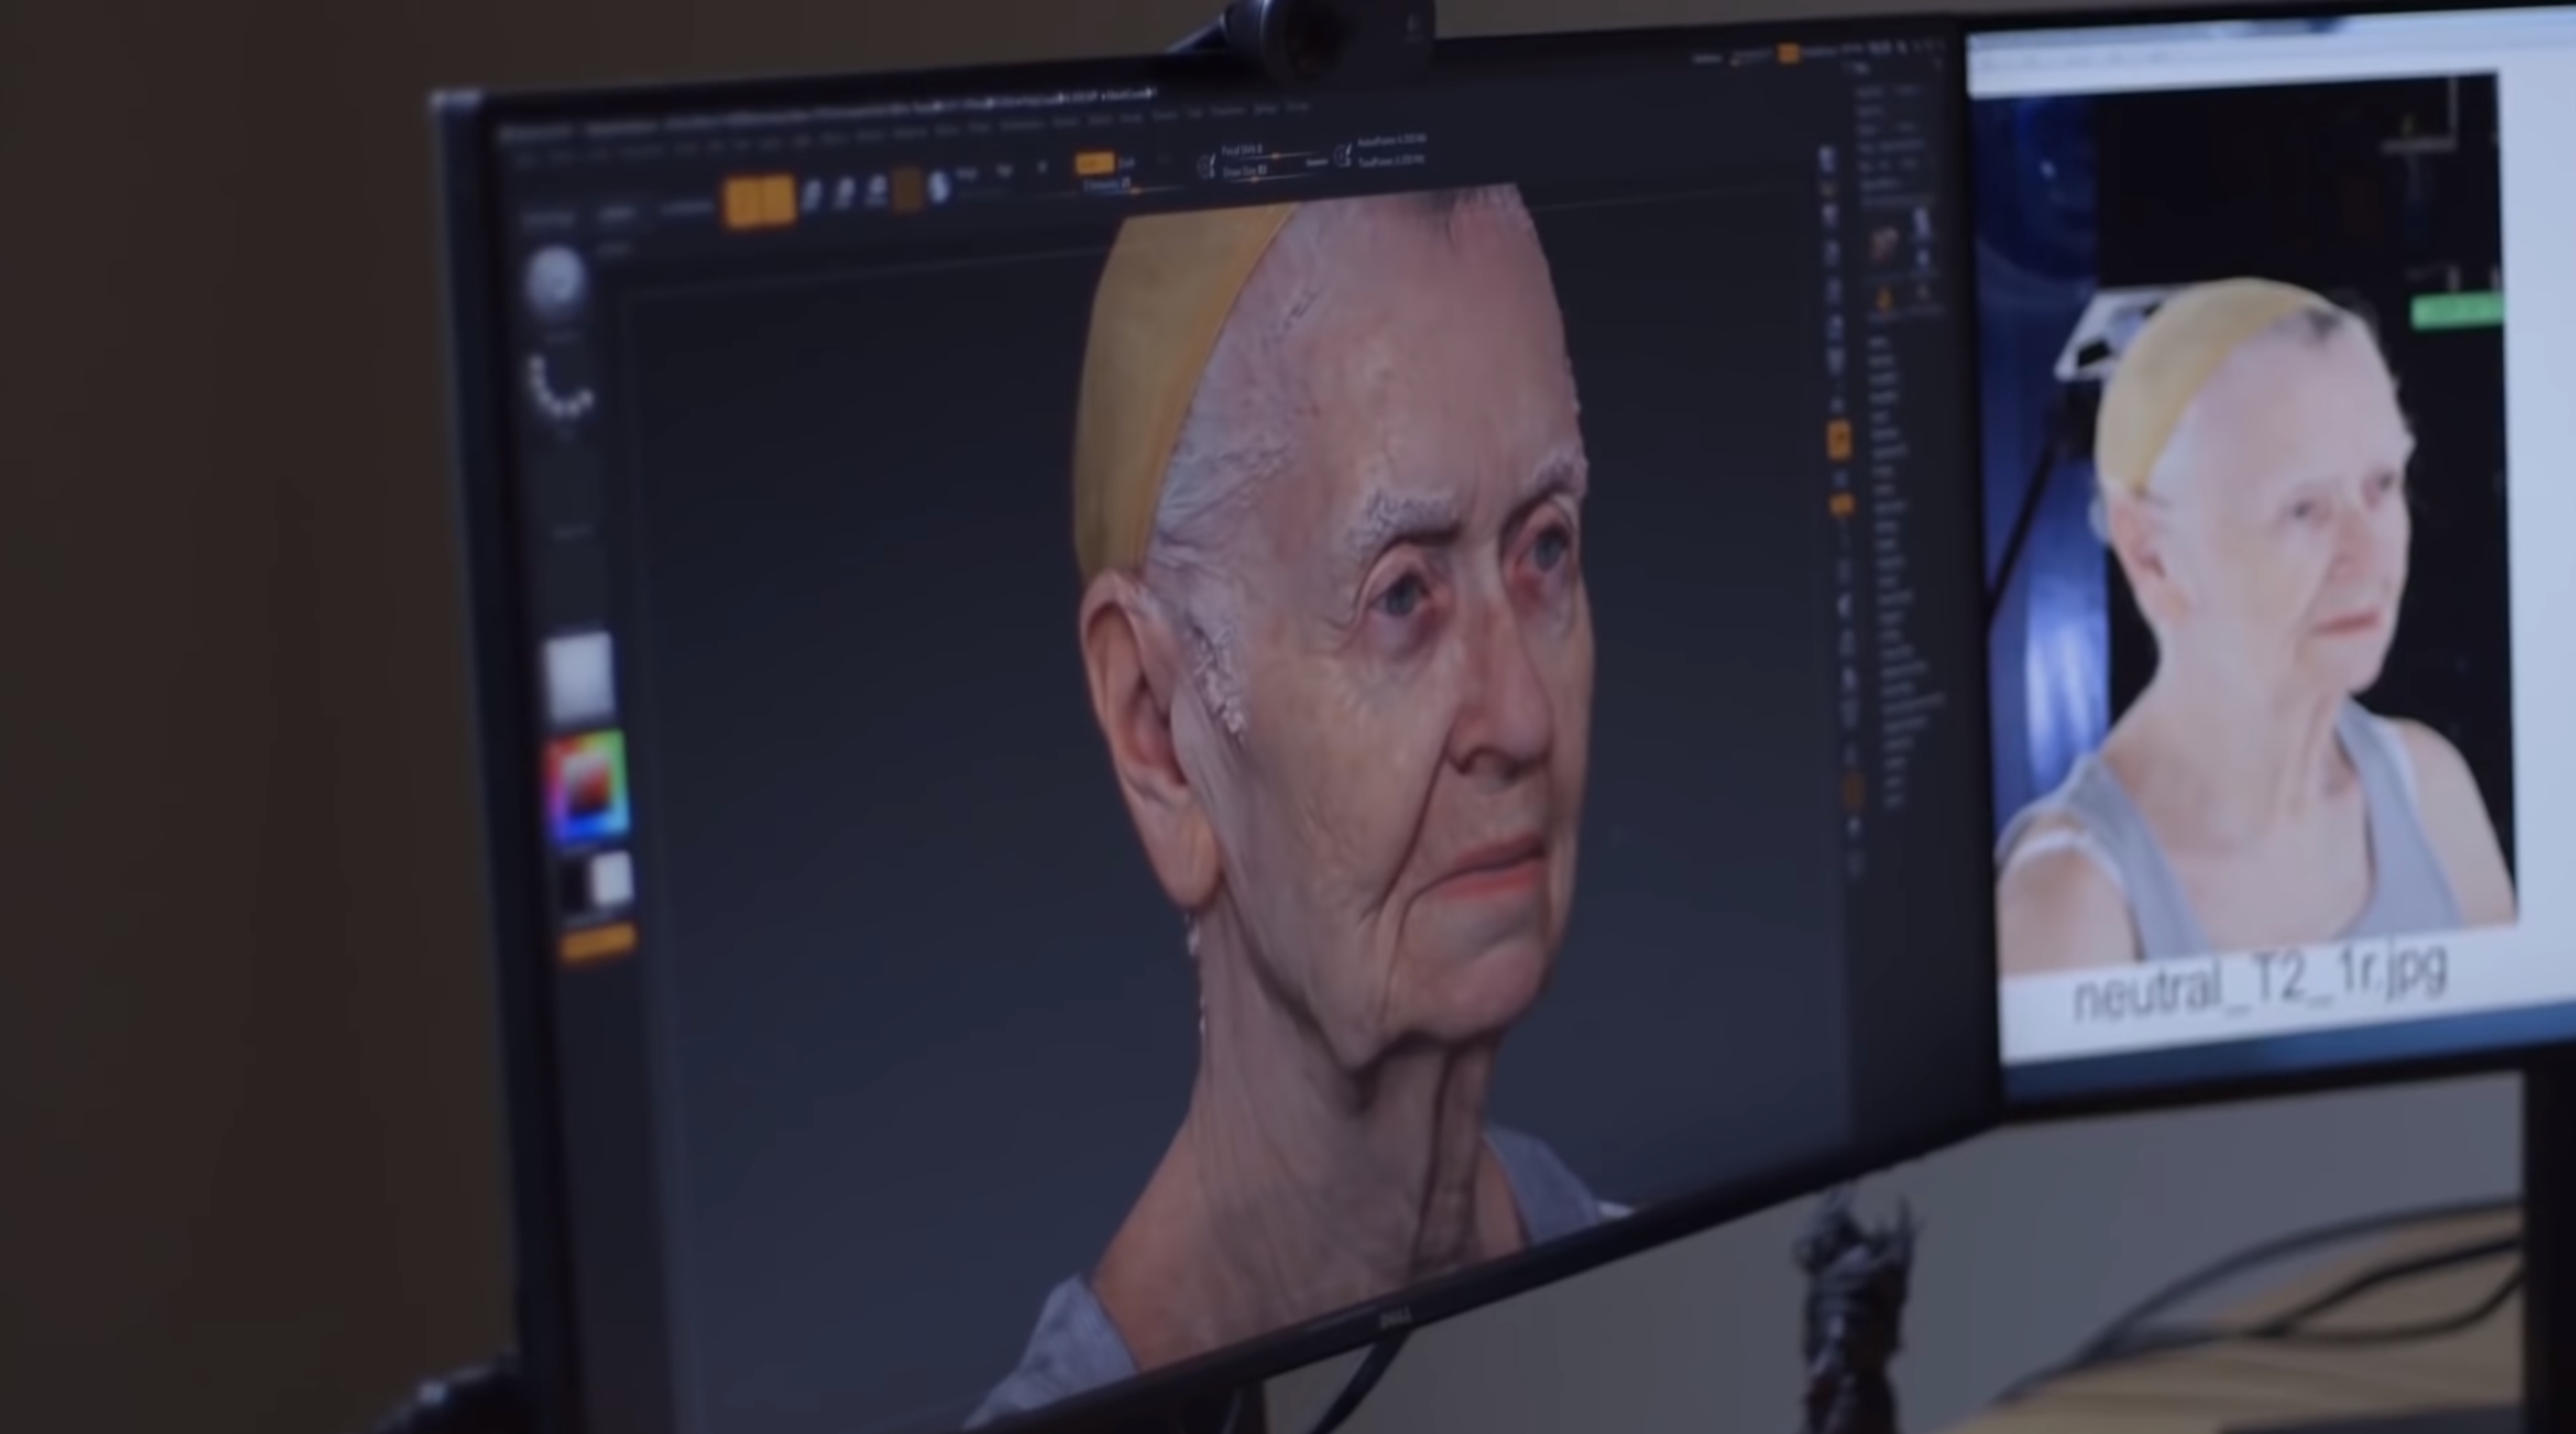
Task: Pick a hue in the color picker square
Action: tap(587, 787)
